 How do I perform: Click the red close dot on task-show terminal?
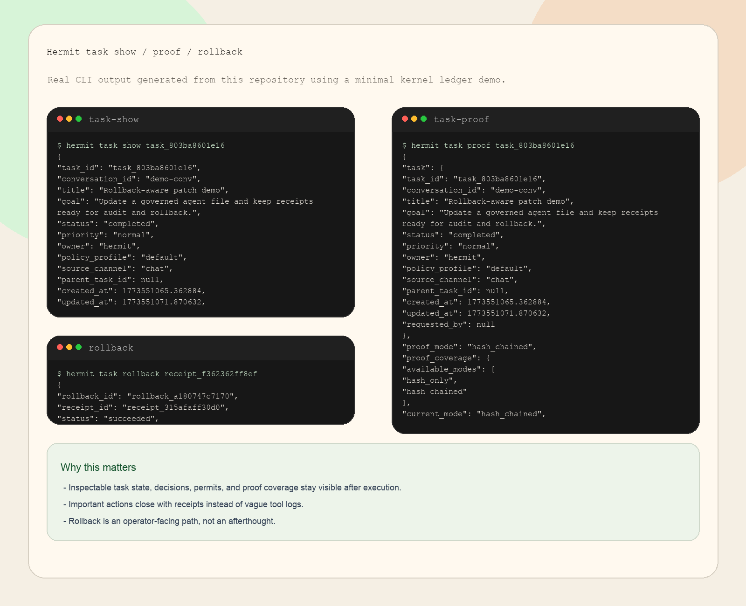pos(61,119)
